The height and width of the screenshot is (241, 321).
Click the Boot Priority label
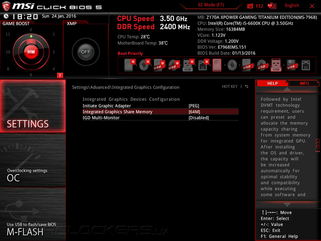130,54
